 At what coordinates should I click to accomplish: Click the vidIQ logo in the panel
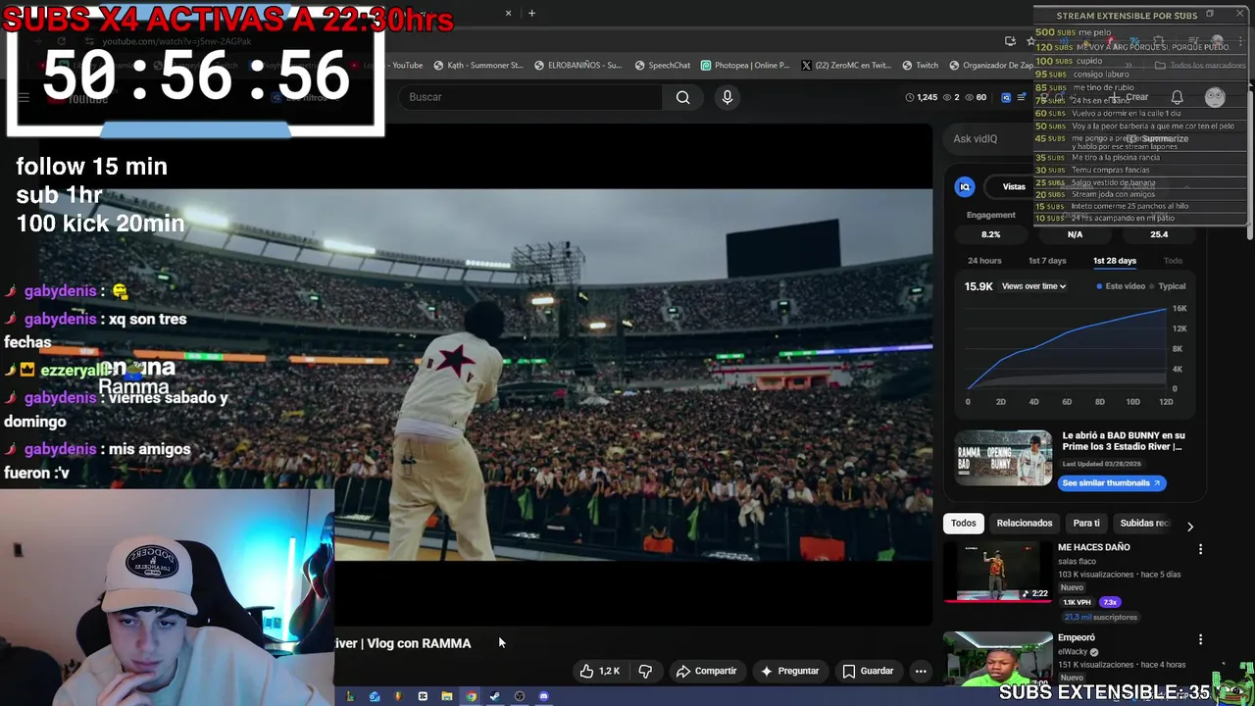965,186
